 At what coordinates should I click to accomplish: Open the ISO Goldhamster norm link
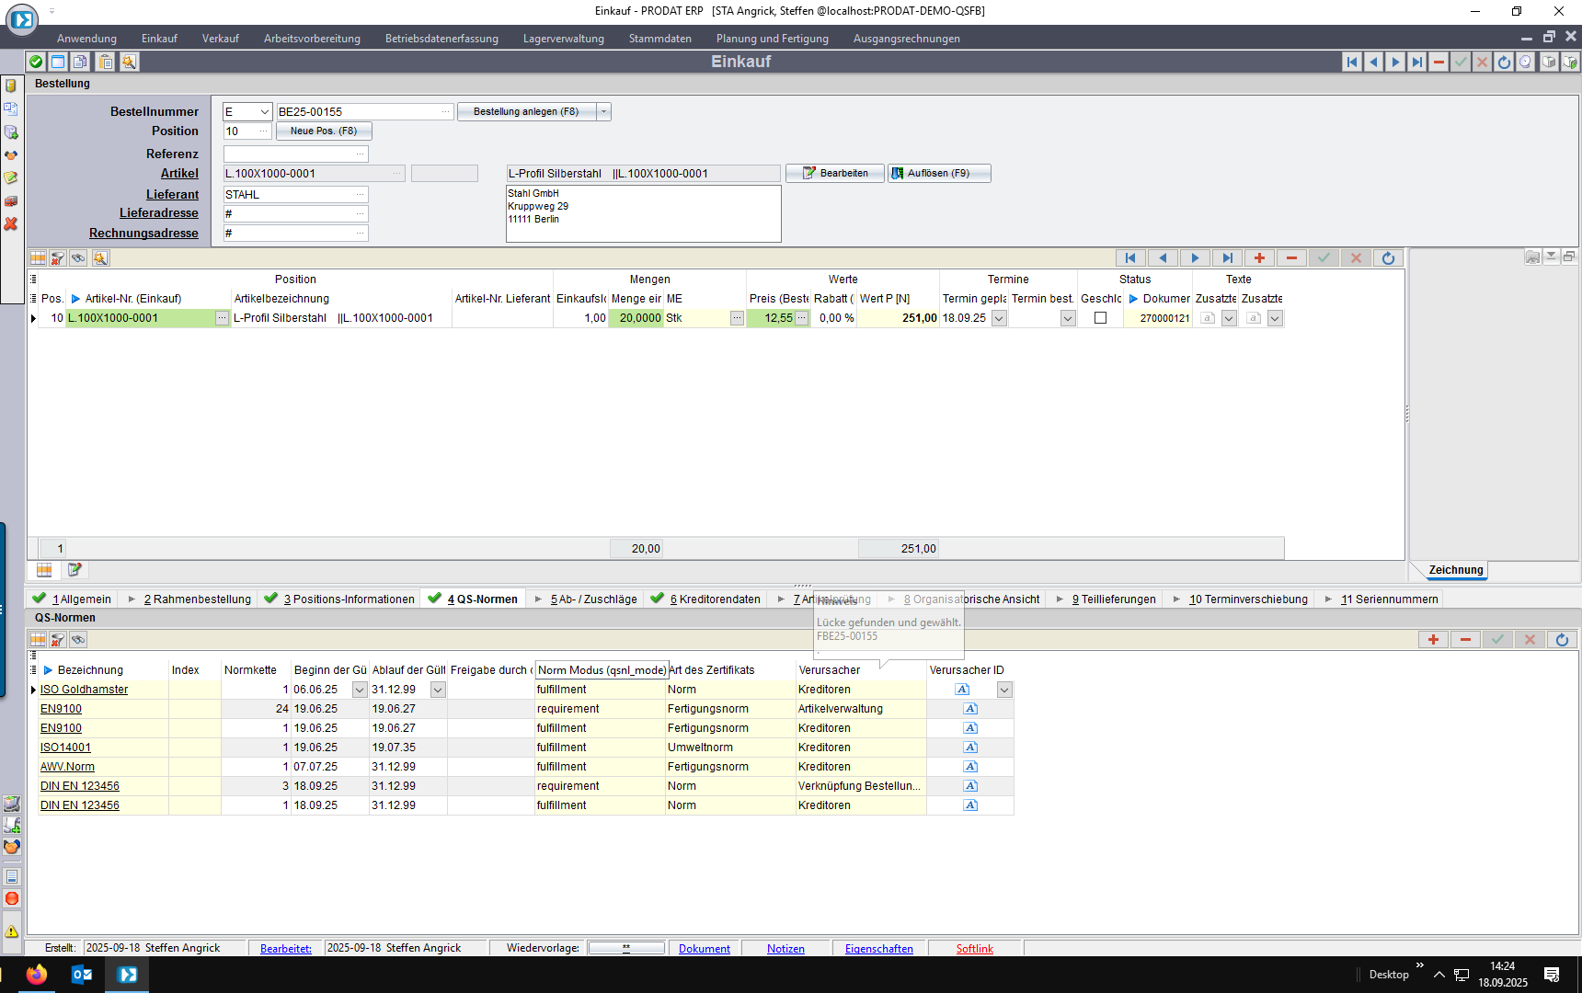pos(84,690)
